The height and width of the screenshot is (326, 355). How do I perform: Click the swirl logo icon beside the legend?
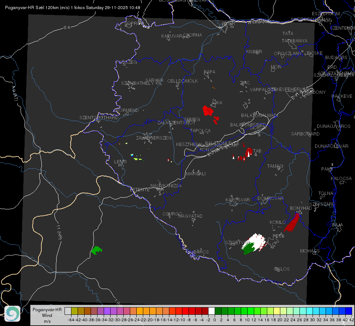click(x=12, y=313)
